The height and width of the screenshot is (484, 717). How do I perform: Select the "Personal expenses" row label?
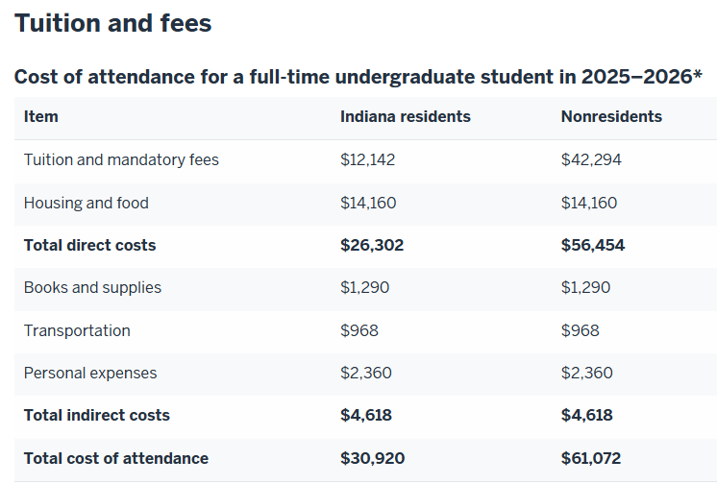[x=90, y=374]
